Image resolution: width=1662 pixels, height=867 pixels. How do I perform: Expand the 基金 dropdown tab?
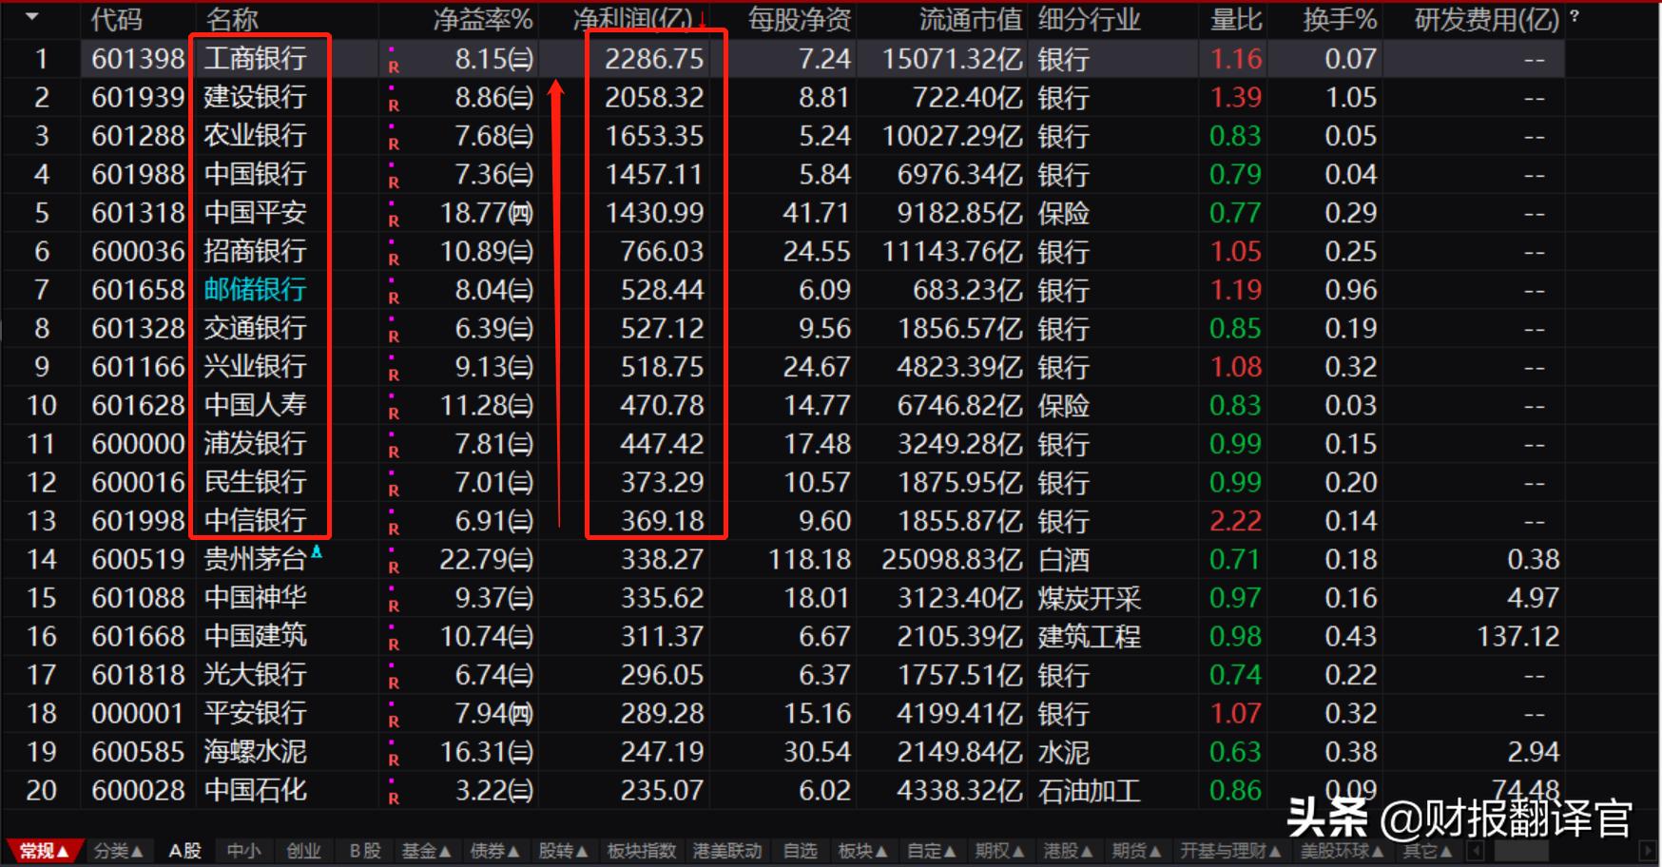(x=425, y=851)
